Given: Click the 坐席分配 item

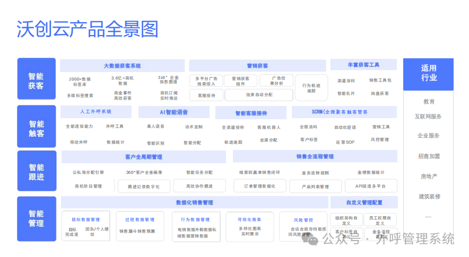Looking at the screenshot, I should click(x=268, y=140).
